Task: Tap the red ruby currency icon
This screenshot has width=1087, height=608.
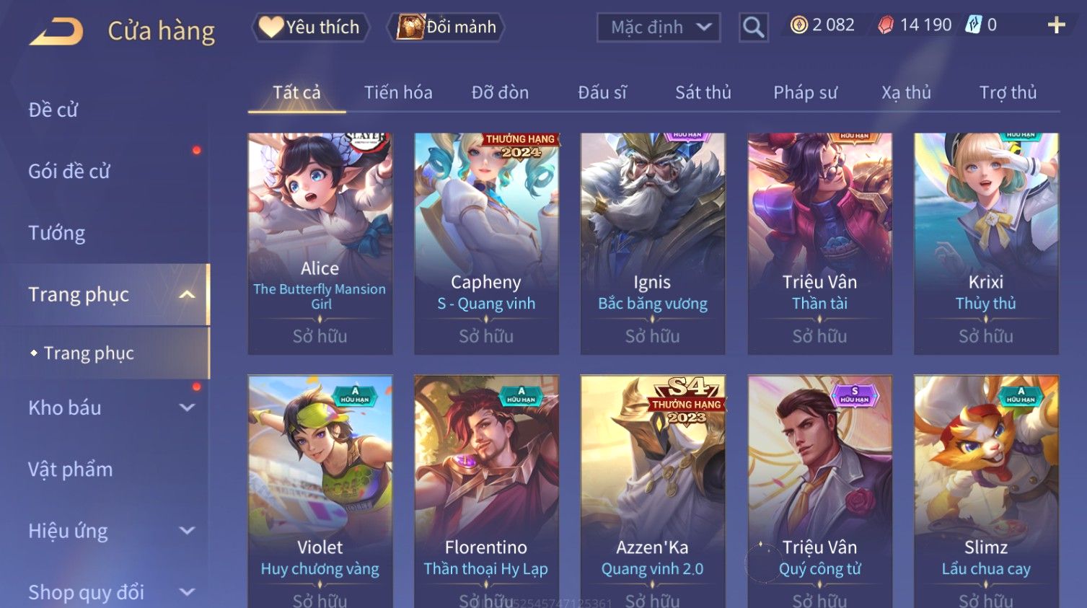Action: click(886, 25)
